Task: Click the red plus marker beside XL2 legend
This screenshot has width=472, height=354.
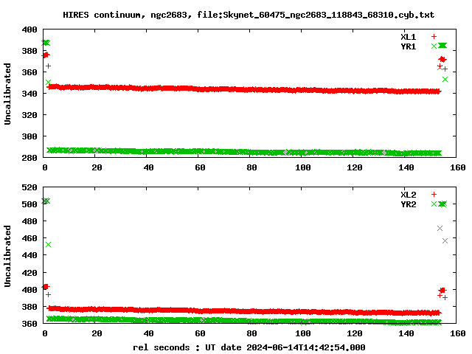Action: [434, 194]
